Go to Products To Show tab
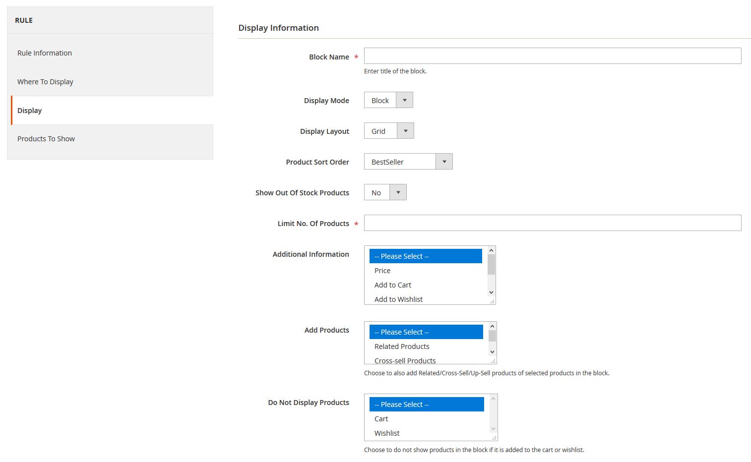 tap(46, 139)
